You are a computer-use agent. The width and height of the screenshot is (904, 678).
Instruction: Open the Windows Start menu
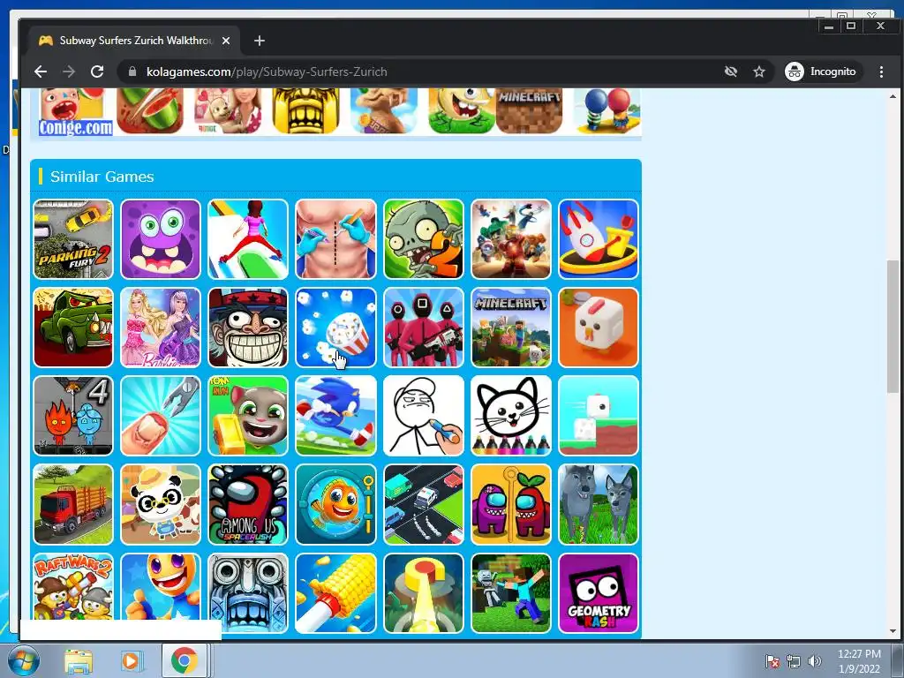pos(23,660)
